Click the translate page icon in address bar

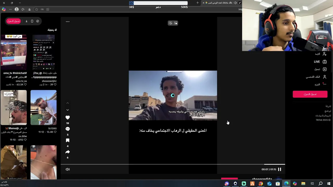pos(42,9)
